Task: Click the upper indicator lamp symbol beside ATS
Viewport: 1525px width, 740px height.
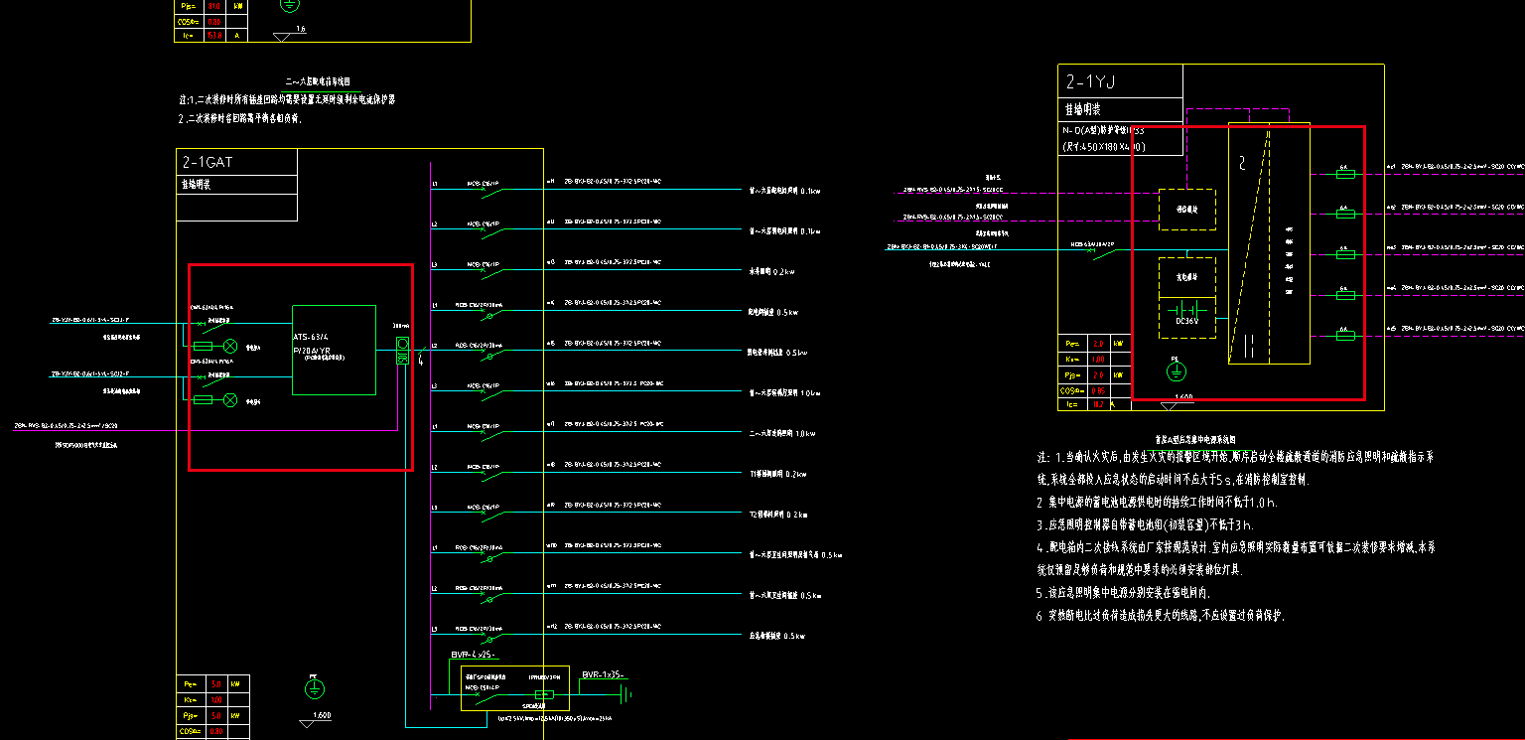Action: tap(230, 346)
